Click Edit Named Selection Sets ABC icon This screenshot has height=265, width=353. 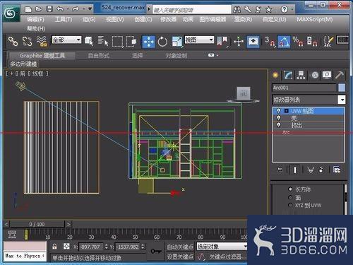click(328, 42)
